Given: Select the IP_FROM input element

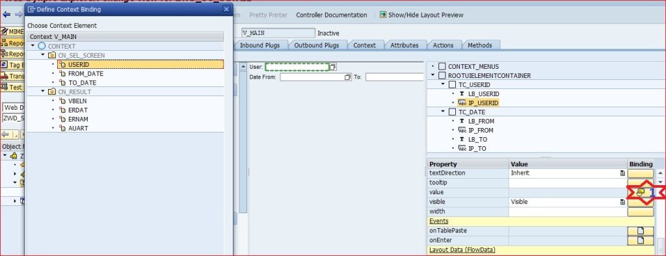Looking at the screenshot, I should click(x=481, y=131).
